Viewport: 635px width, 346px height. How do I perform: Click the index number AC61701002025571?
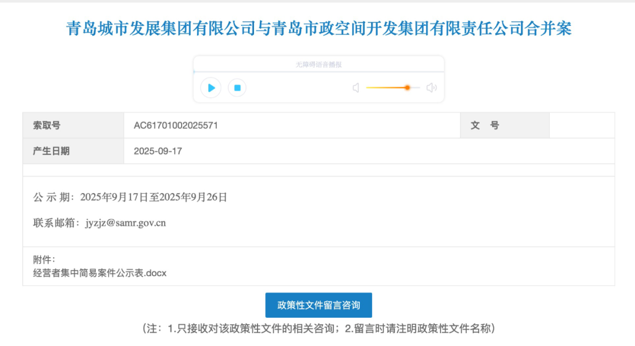click(176, 125)
